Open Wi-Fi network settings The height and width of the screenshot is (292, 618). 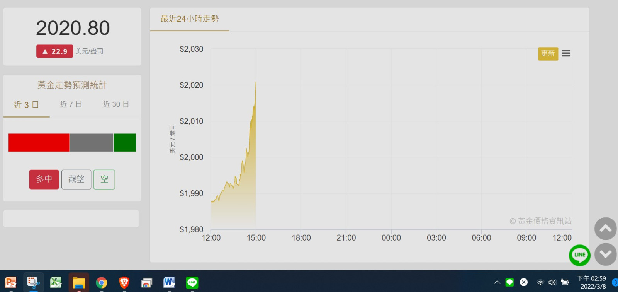pyautogui.click(x=540, y=283)
